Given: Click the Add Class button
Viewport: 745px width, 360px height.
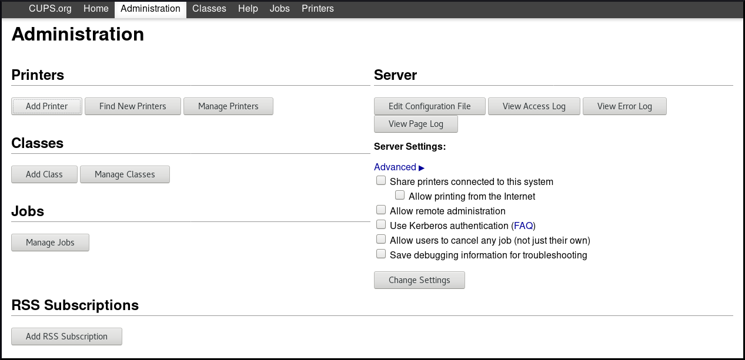Looking at the screenshot, I should (44, 174).
